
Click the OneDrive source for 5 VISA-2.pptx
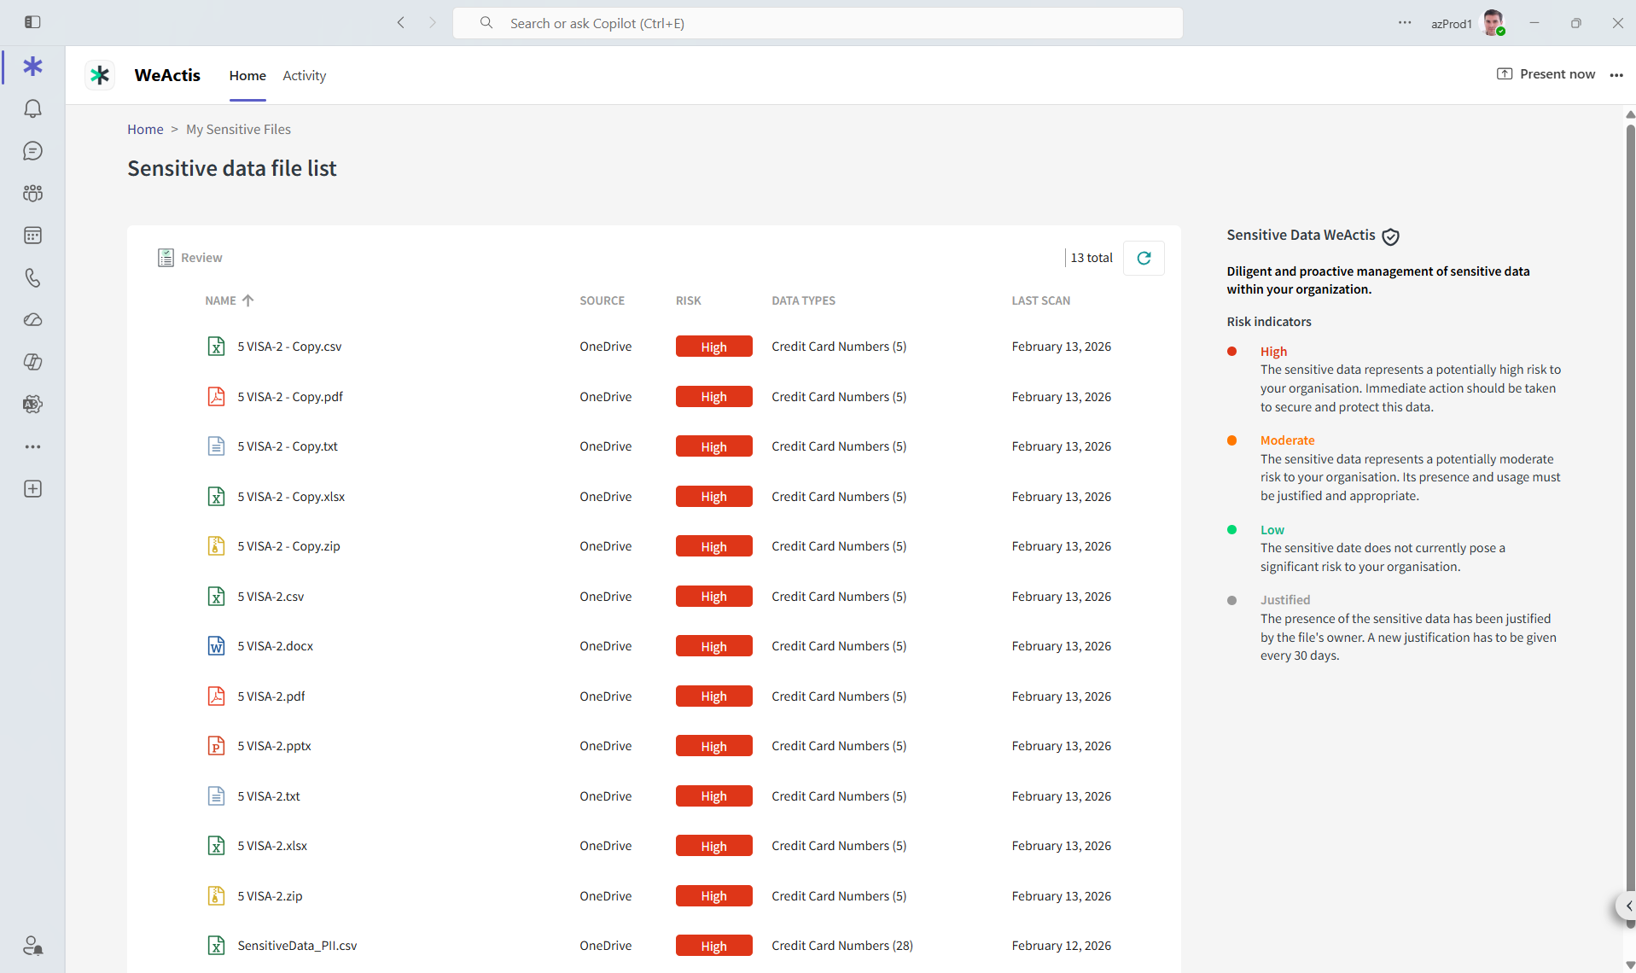pyautogui.click(x=605, y=746)
